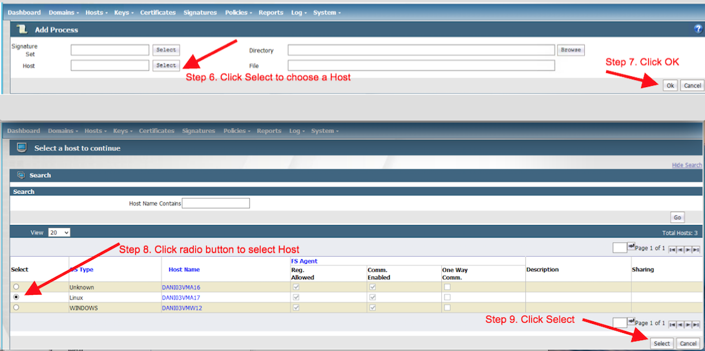Image resolution: width=705 pixels, height=351 pixels.
Task: Expand the Domains menu in the top navigation bar
Action: tap(64, 12)
